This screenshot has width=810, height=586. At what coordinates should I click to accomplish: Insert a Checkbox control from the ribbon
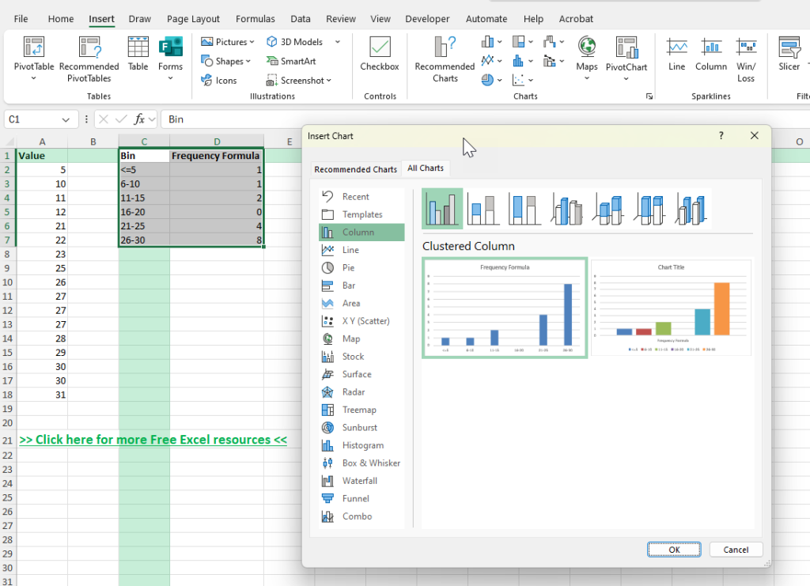pyautogui.click(x=379, y=55)
